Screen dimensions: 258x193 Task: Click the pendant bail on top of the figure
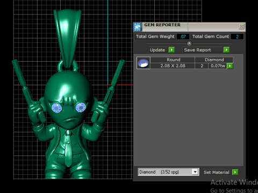pyautogui.click(x=68, y=39)
